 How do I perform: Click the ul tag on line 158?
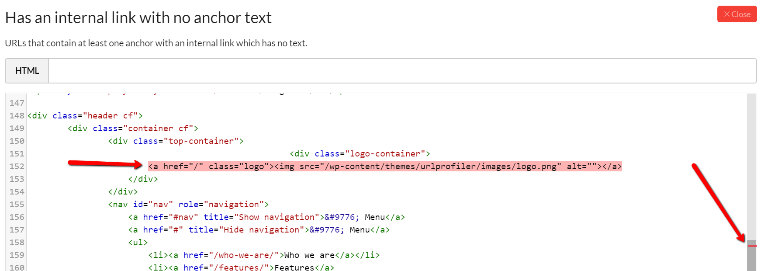pos(138,243)
